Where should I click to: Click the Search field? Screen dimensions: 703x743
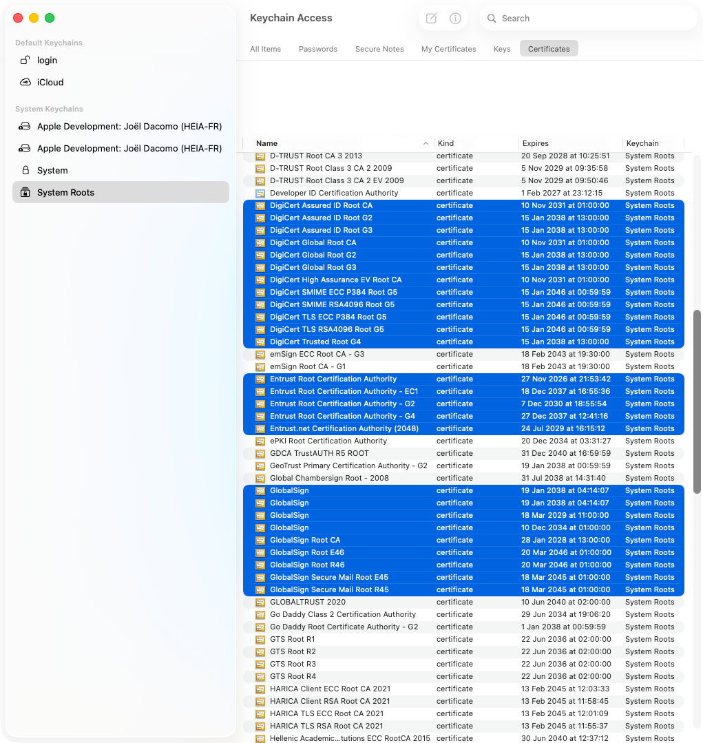point(588,19)
